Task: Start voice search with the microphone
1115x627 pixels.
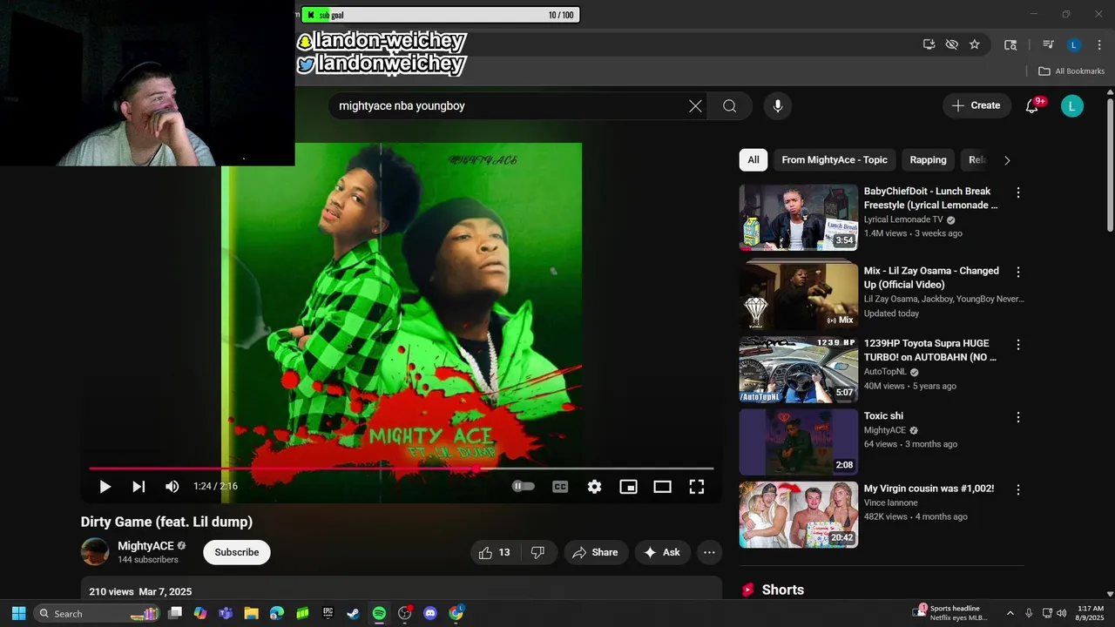Action: 778,106
